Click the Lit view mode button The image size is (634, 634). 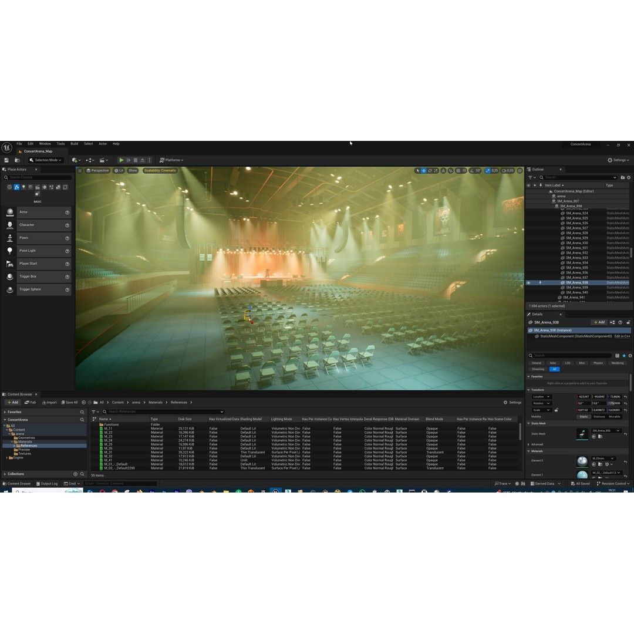(119, 171)
